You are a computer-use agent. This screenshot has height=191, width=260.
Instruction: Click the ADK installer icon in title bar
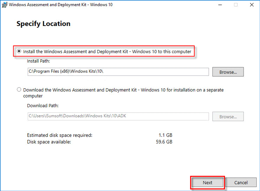(4, 5)
